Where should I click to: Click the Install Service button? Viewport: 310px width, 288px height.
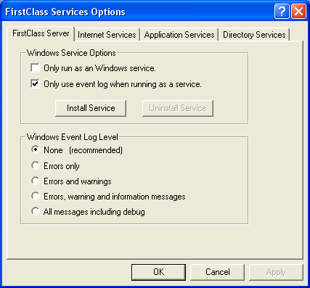(91, 108)
